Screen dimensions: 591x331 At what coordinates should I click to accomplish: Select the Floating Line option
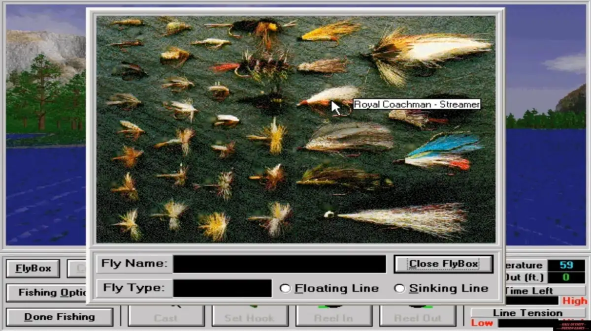tap(285, 289)
